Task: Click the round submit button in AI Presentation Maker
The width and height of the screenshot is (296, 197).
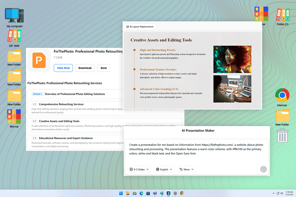Action: (x=263, y=169)
